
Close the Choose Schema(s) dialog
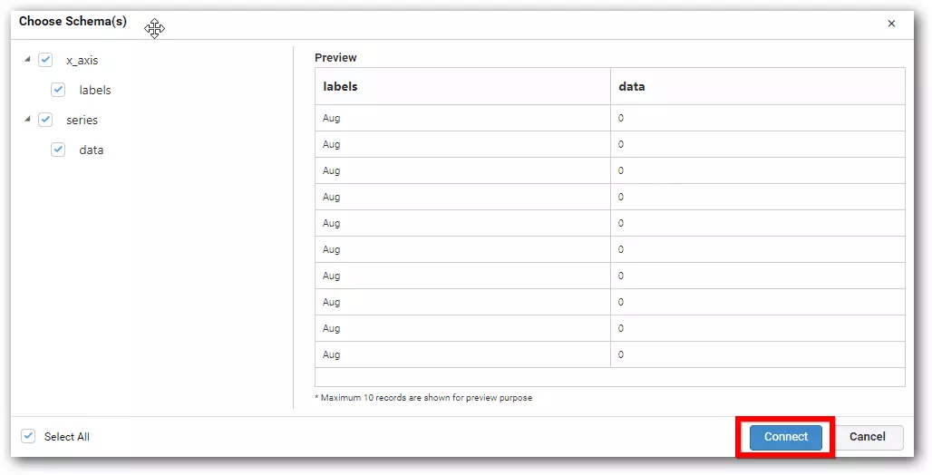click(x=891, y=24)
